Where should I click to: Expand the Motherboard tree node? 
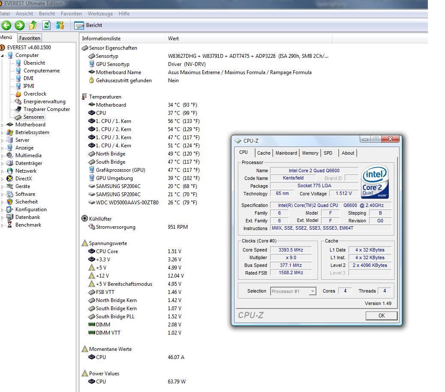coord(2,125)
